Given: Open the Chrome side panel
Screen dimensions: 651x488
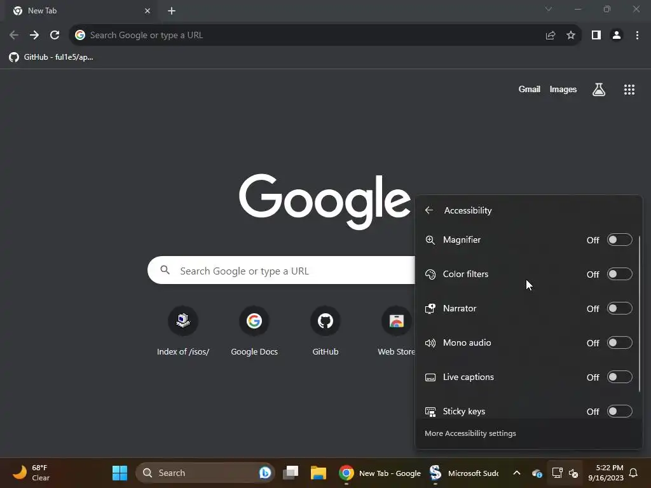Looking at the screenshot, I should (596, 36).
